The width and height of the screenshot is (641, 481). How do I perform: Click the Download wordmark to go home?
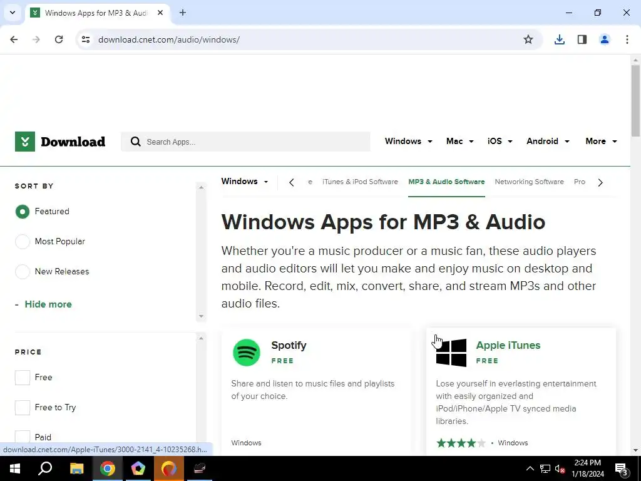(x=73, y=142)
